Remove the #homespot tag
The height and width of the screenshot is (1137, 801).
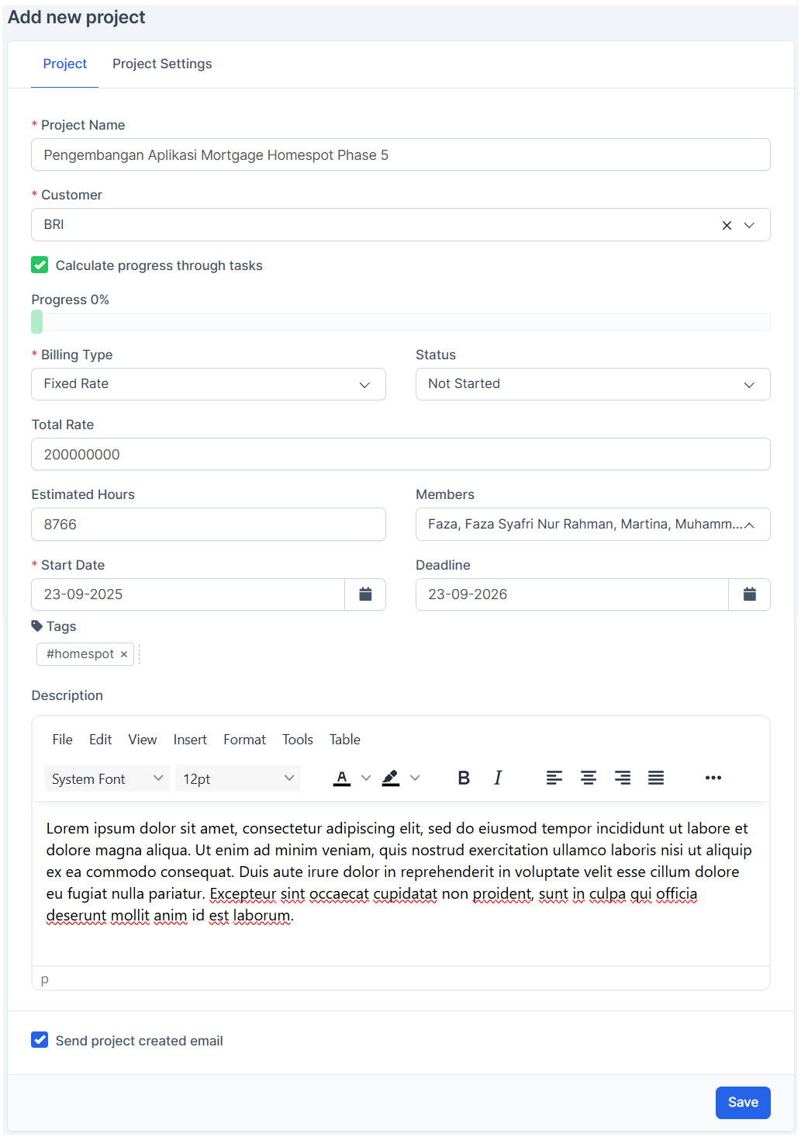click(124, 654)
